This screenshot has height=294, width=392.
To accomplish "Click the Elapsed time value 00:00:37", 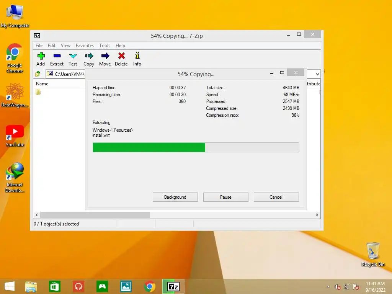I will (178, 88).
